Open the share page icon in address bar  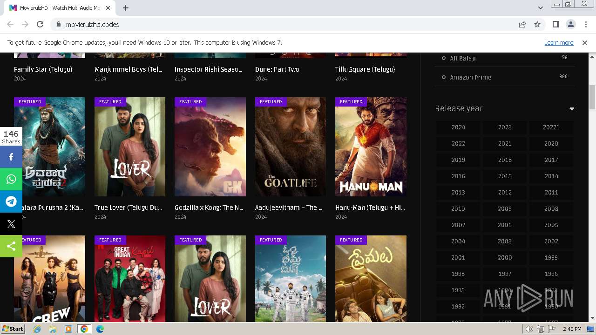522,24
